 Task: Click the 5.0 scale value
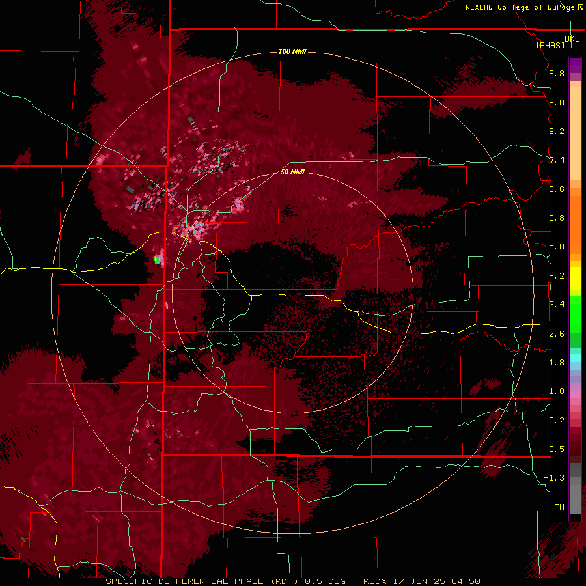point(557,247)
